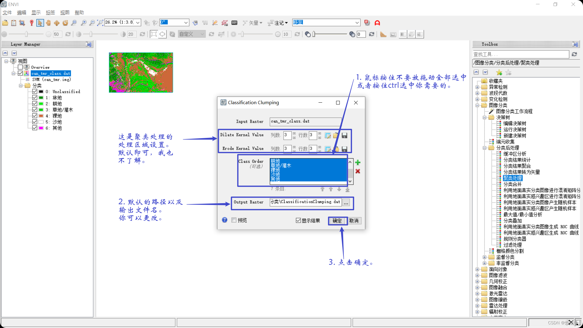583x328 pixels.
Task: Open the 文件 menu
Action: [7, 12]
